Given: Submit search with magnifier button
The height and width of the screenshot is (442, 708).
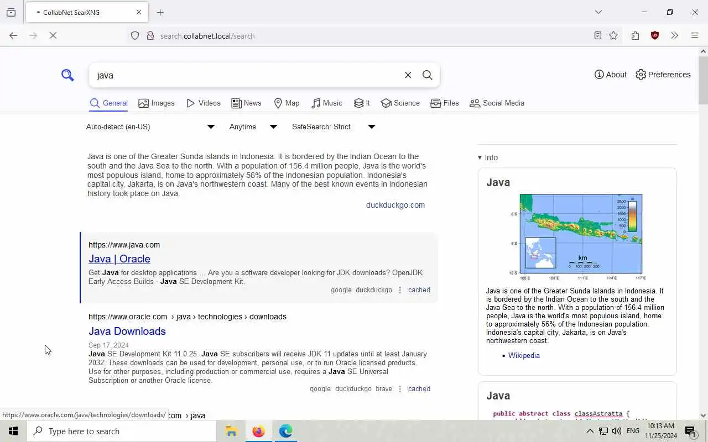Looking at the screenshot, I should (427, 75).
